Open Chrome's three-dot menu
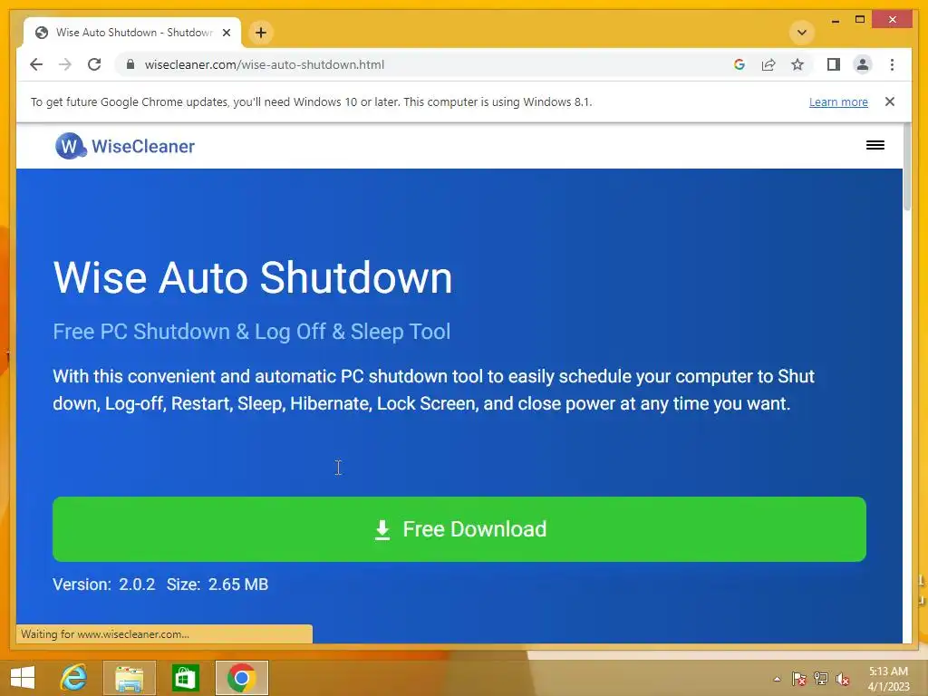Image resolution: width=928 pixels, height=696 pixels. [x=892, y=64]
